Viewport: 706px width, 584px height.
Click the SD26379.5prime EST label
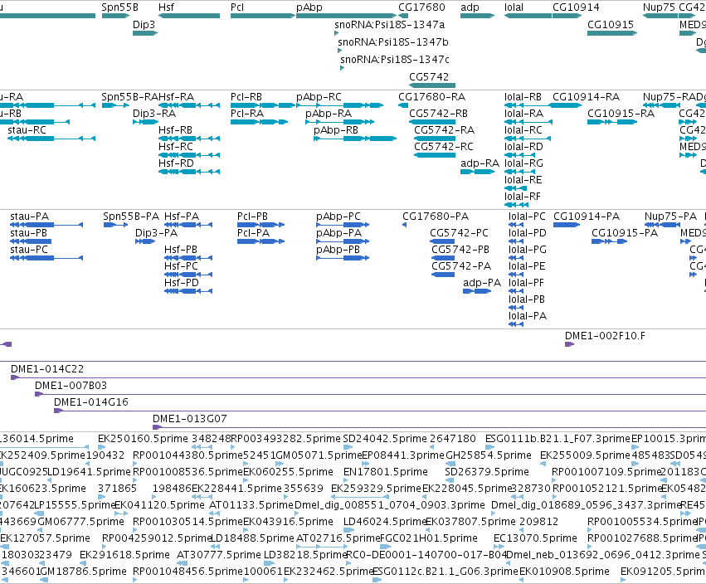click(487, 472)
